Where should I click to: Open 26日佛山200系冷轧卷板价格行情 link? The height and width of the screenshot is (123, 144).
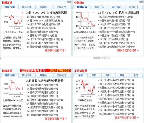tap(117, 106)
